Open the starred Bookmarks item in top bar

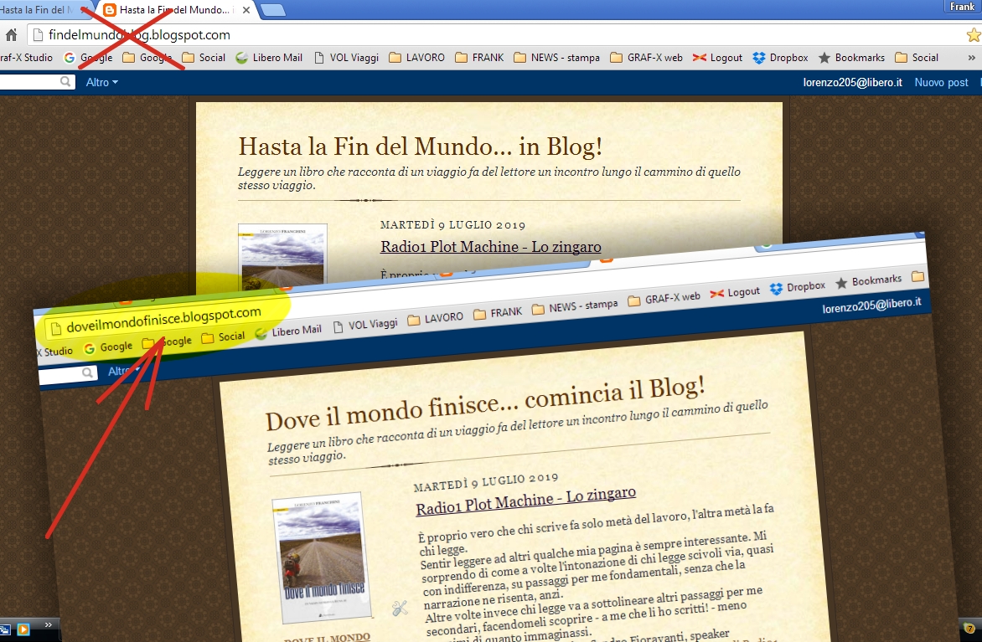(852, 58)
